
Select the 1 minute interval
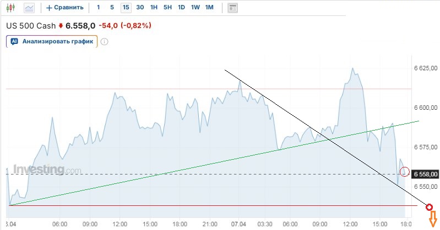pyautogui.click(x=99, y=8)
